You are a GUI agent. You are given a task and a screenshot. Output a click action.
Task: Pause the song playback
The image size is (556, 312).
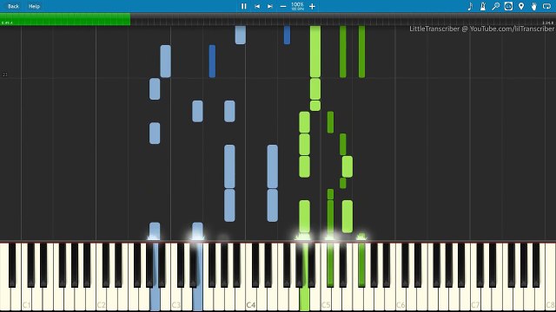tap(243, 6)
